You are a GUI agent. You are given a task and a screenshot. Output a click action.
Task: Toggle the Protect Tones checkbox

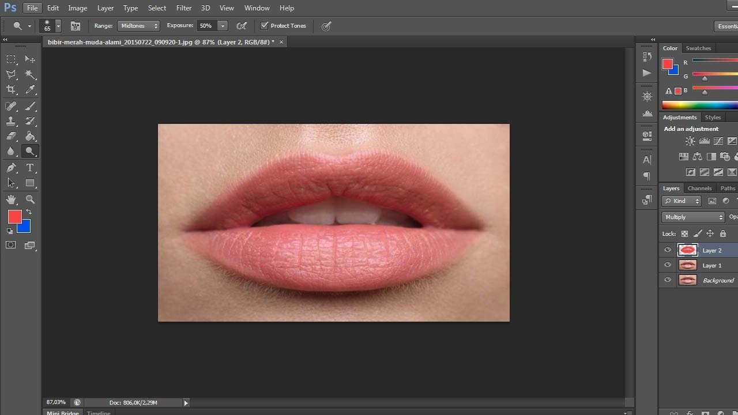(265, 26)
